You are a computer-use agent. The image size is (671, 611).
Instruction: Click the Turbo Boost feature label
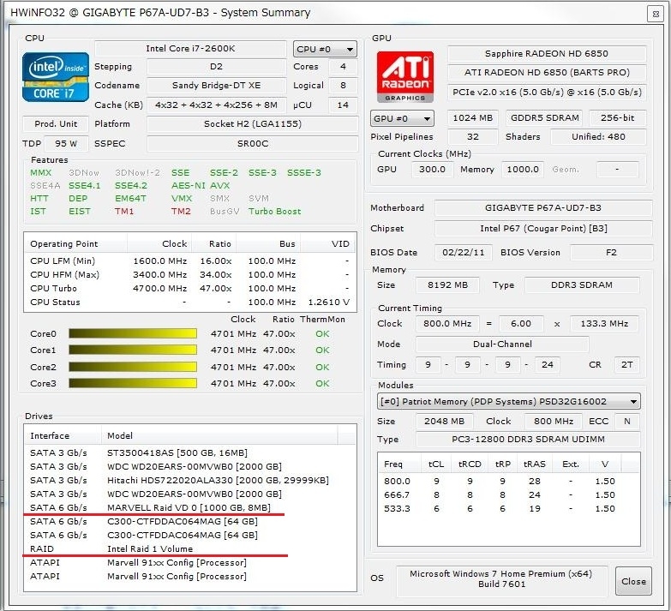275,212
